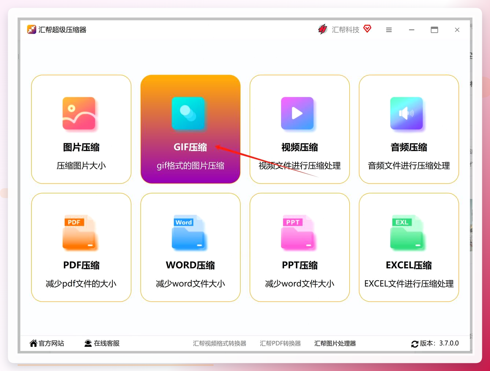The width and height of the screenshot is (490, 371).
Task: Click the audio speaker icon
Action: [x=407, y=113]
